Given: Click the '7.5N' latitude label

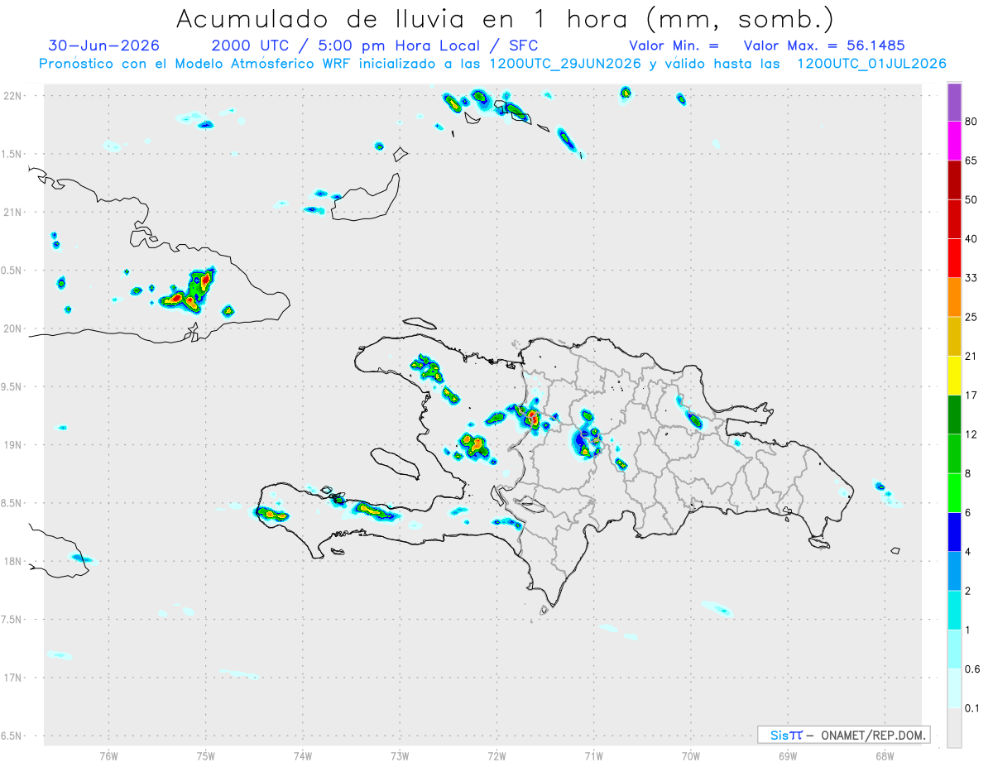Looking at the screenshot, I should pos(12,620).
